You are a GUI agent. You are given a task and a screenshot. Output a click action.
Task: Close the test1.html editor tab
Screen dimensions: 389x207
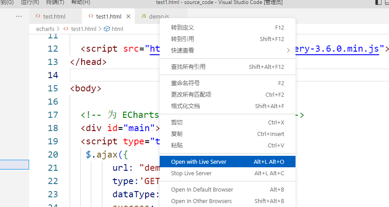(x=128, y=16)
